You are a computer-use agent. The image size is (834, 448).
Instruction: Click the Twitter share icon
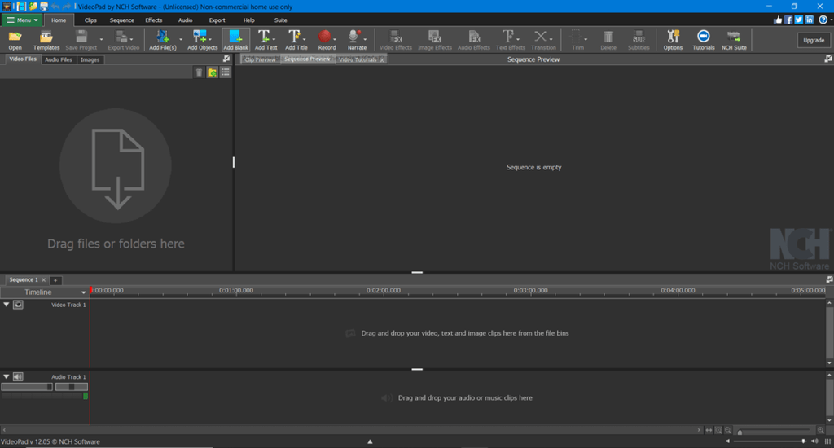[x=798, y=20]
